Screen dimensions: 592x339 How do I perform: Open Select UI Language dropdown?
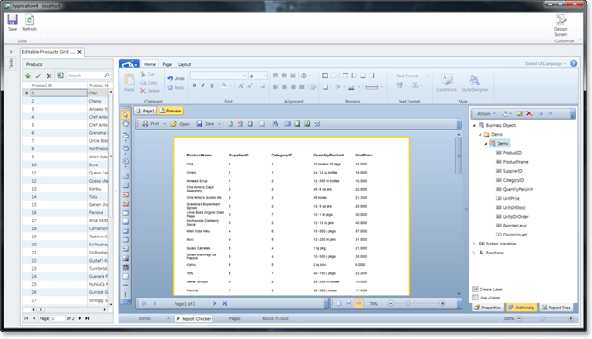point(545,64)
